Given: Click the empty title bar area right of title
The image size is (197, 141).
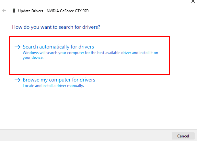Looking at the screenshot, I should coord(139,11).
